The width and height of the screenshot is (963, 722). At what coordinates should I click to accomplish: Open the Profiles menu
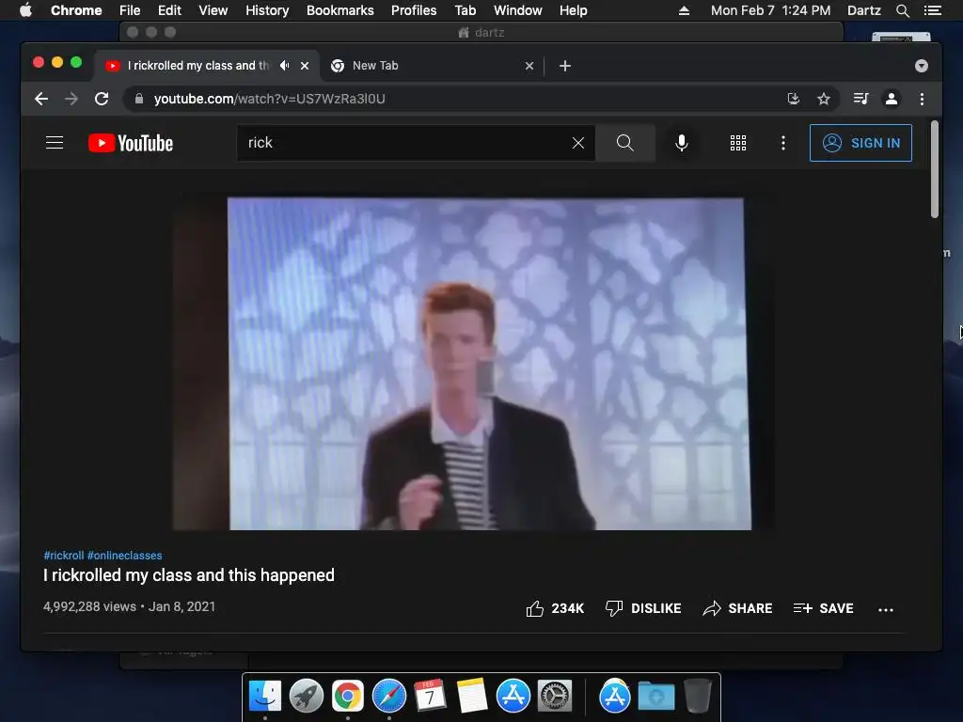point(414,10)
